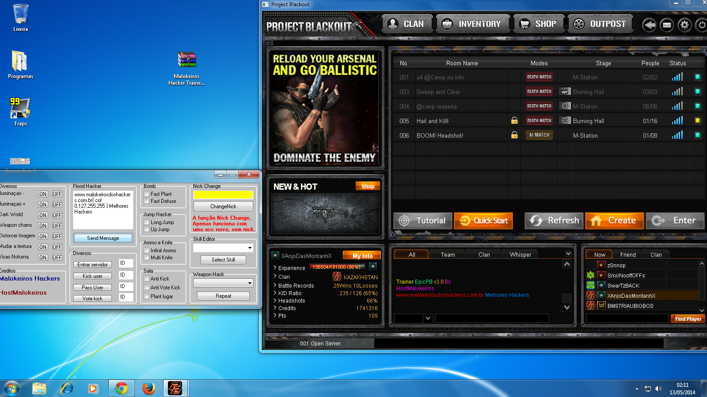Tick the Long Jump checkbox

146,222
